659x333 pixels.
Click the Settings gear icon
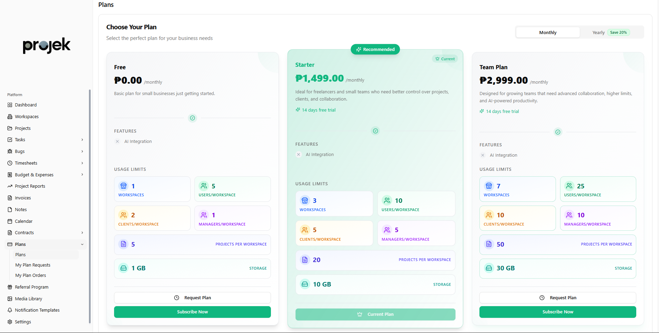(10, 322)
